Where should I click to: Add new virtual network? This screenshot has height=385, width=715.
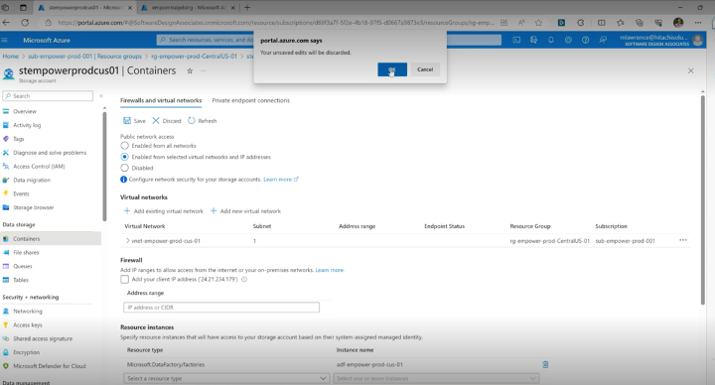point(245,211)
